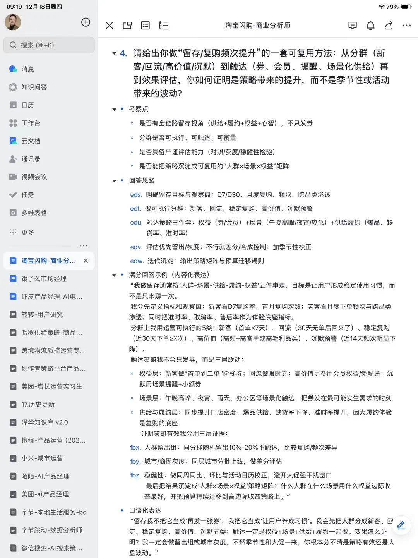Open the comments icon at top right

click(352, 26)
